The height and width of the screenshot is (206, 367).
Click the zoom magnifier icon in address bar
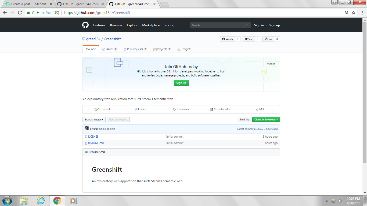click(x=347, y=13)
